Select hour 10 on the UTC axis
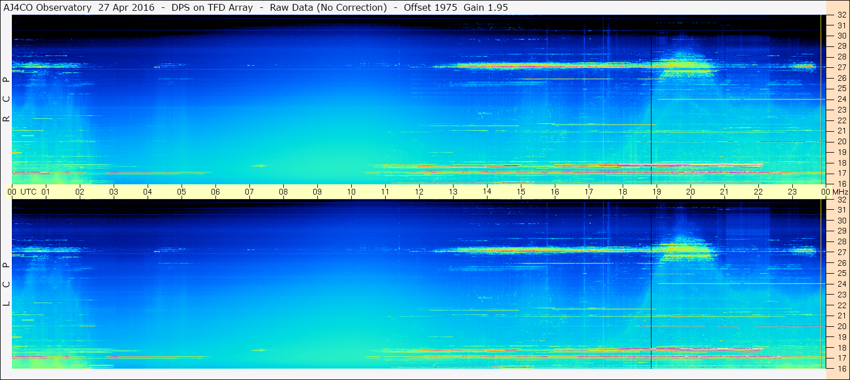The image size is (850, 380). click(351, 192)
